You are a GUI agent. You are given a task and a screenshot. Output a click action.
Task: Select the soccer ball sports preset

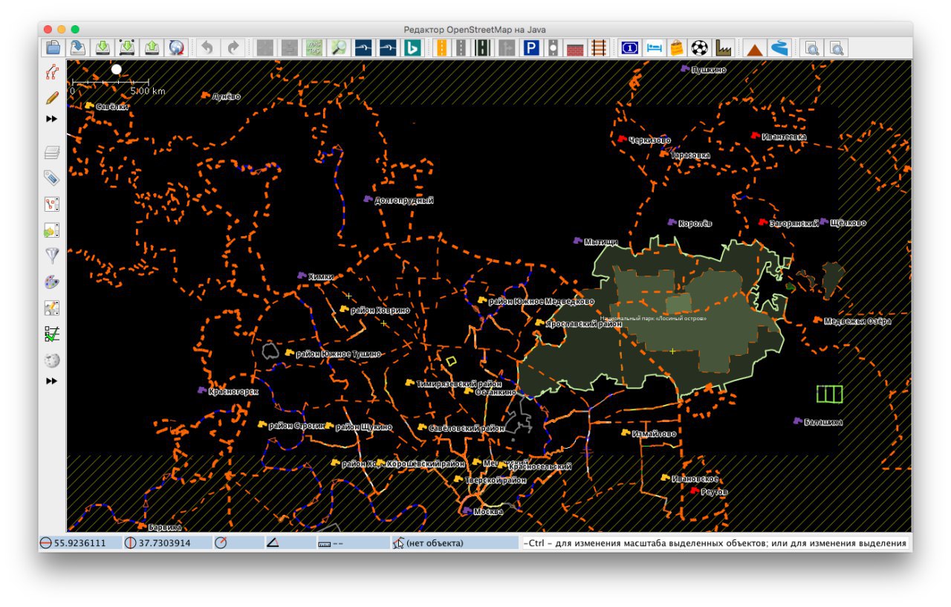[x=699, y=48]
